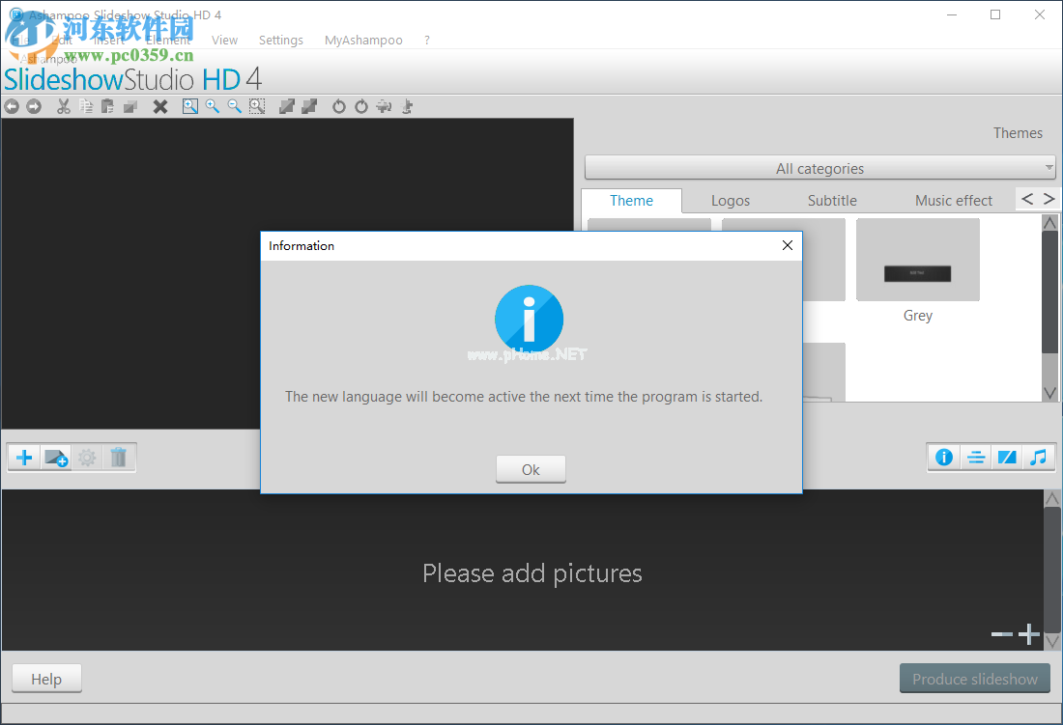Open the Settings menu
Screen dimensions: 1063x725
coord(280,40)
